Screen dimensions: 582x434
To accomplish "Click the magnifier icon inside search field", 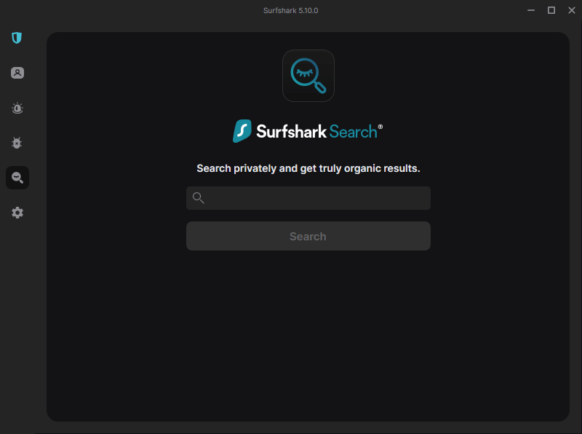I will (198, 197).
